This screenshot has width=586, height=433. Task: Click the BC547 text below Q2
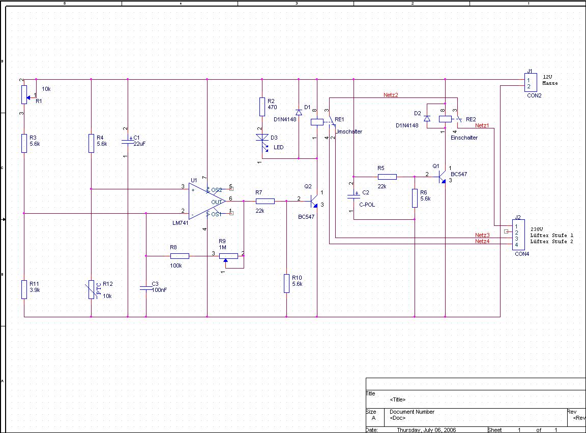306,217
